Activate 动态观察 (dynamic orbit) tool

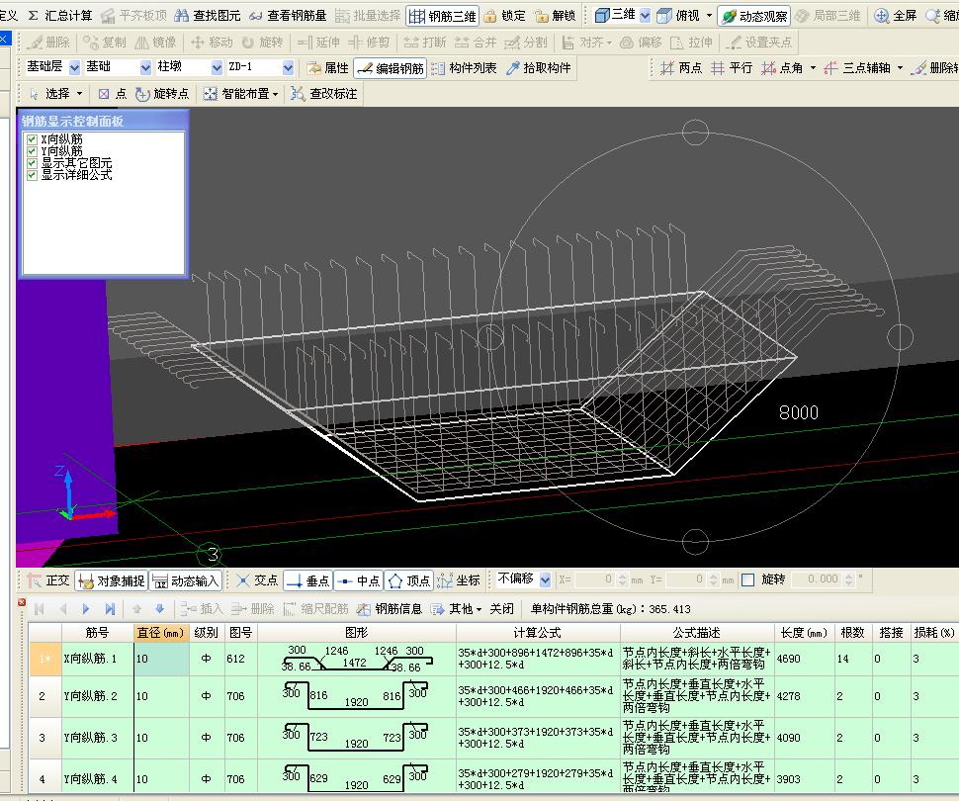pos(754,16)
